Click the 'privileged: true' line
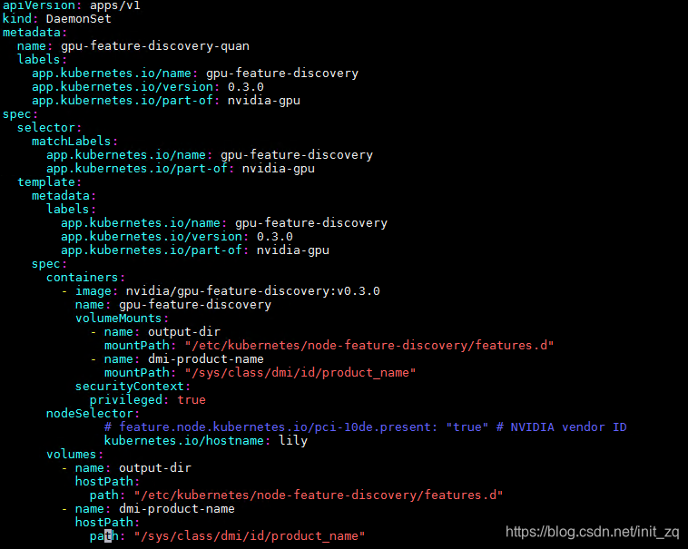The height and width of the screenshot is (549, 688). point(147,399)
